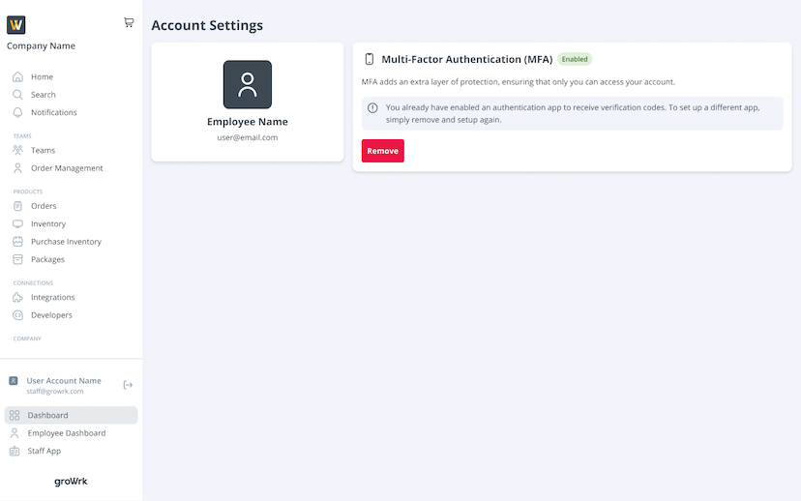
Task: Open the Inventory section
Action: click(x=48, y=223)
